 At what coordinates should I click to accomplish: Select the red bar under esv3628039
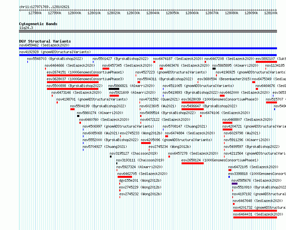coord(193,102)
